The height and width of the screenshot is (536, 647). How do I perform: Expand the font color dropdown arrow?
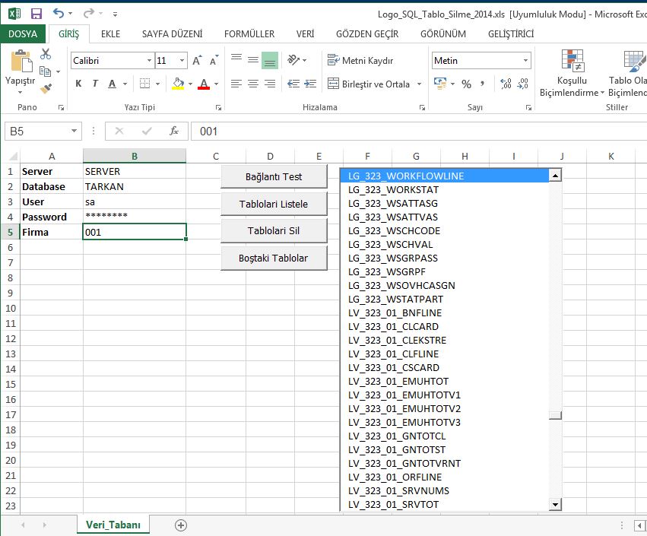[x=216, y=84]
